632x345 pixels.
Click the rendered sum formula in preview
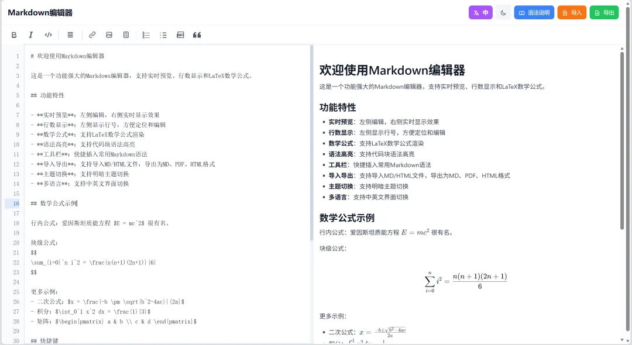pyautogui.click(x=466, y=281)
